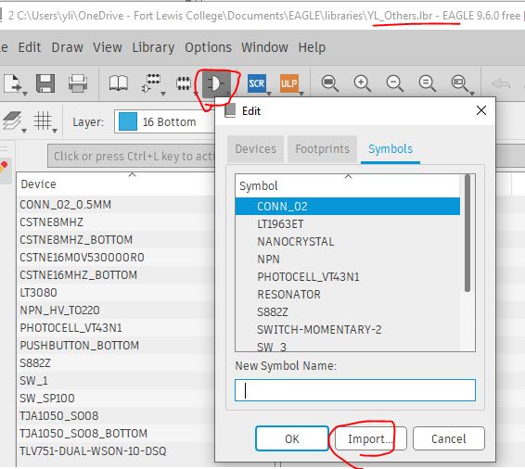Select the PHOTOCELL_VT43N1 symbol in dialog
The width and height of the screenshot is (525, 469).
click(348, 276)
